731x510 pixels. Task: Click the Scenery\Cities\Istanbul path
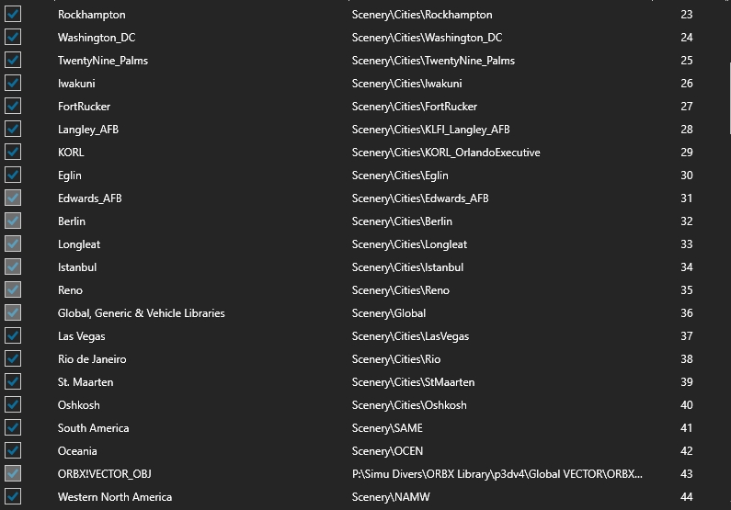click(407, 267)
